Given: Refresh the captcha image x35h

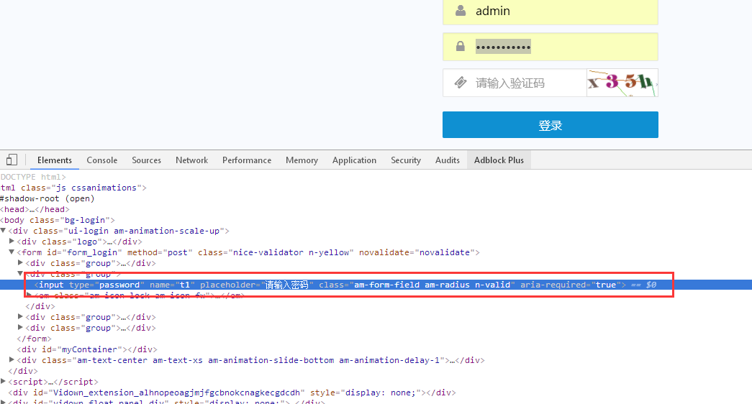Looking at the screenshot, I should coord(622,83).
